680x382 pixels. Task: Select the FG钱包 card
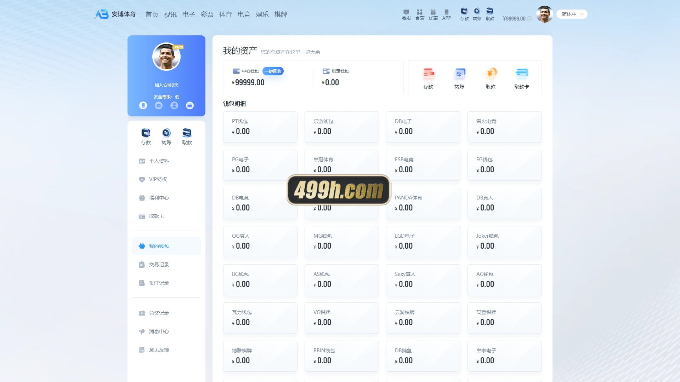(505, 165)
